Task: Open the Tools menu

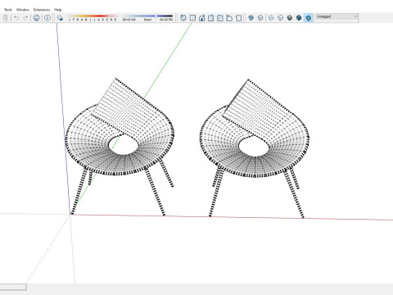Action: [8, 10]
